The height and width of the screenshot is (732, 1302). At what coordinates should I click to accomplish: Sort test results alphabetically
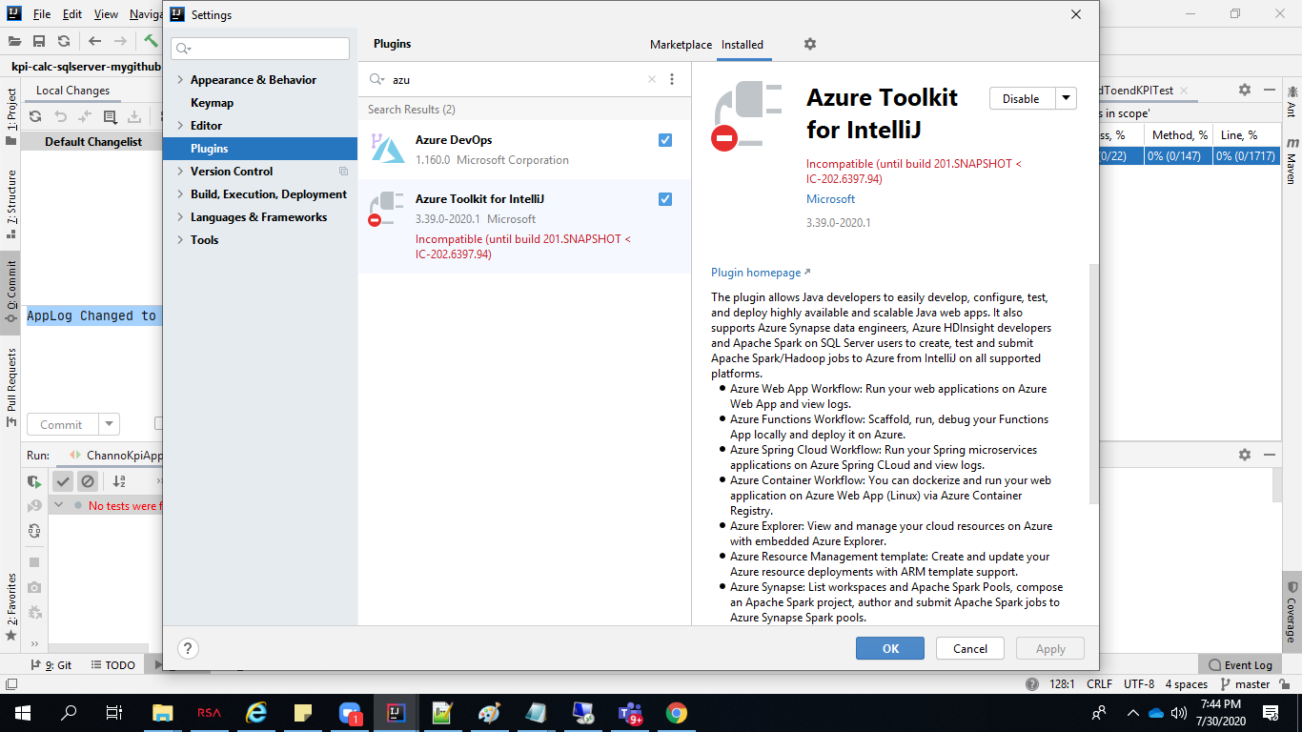116,481
